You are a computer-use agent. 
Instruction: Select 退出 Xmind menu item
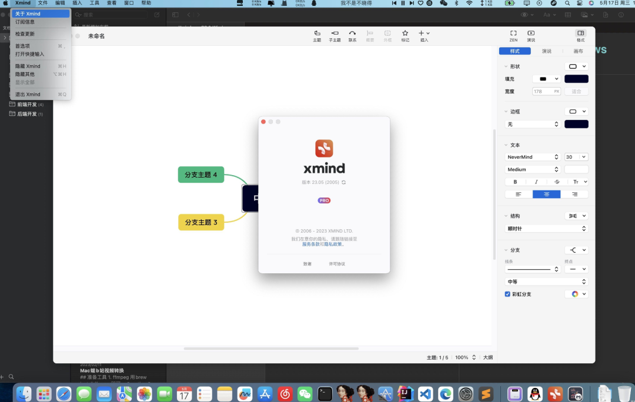pos(41,94)
